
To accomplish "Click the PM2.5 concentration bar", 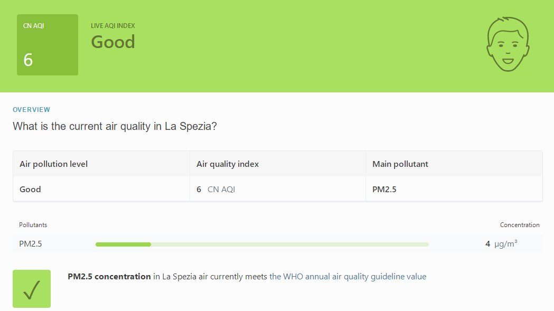I will point(262,244).
